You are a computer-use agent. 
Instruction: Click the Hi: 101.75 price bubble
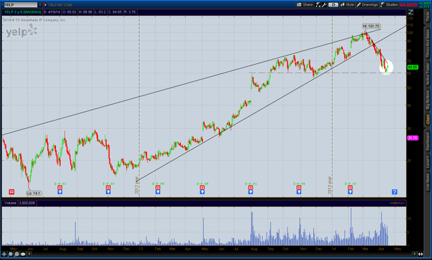pyautogui.click(x=371, y=26)
